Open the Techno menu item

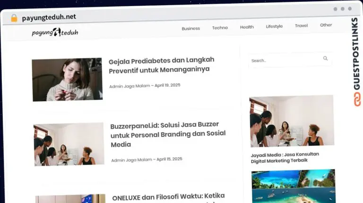(x=220, y=28)
